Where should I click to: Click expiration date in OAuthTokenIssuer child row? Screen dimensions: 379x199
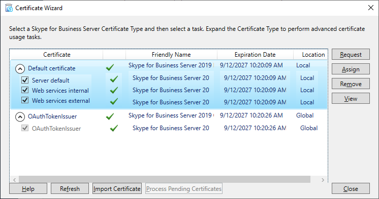tap(255, 128)
